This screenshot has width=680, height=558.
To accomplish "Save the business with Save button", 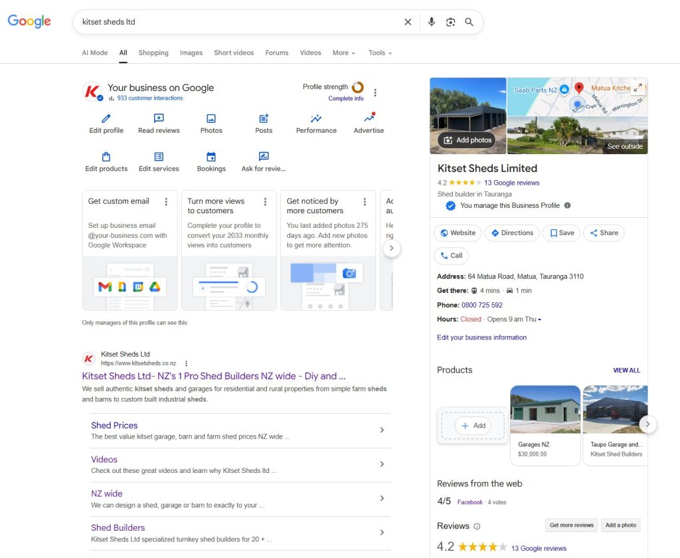I will point(562,233).
